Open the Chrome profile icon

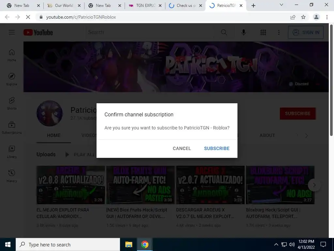(x=316, y=17)
